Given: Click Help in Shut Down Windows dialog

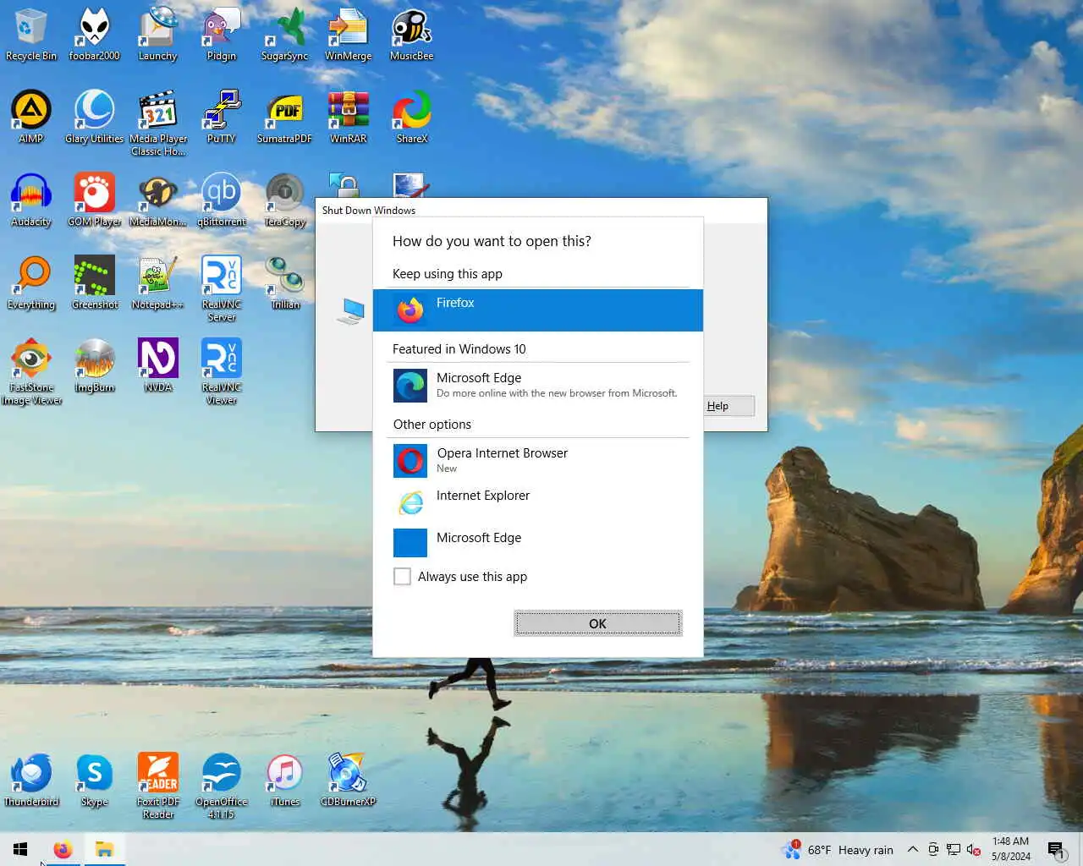Looking at the screenshot, I should pyautogui.click(x=728, y=406).
